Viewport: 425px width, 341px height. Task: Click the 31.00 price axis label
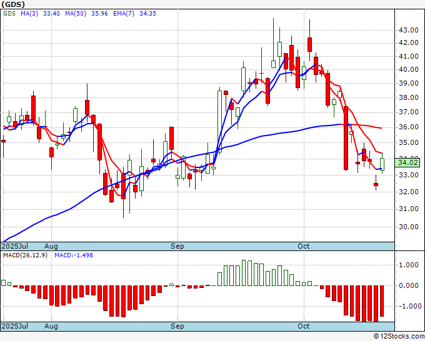pyautogui.click(x=409, y=209)
